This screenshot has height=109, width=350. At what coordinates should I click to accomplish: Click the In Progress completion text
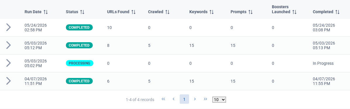pos(323,63)
